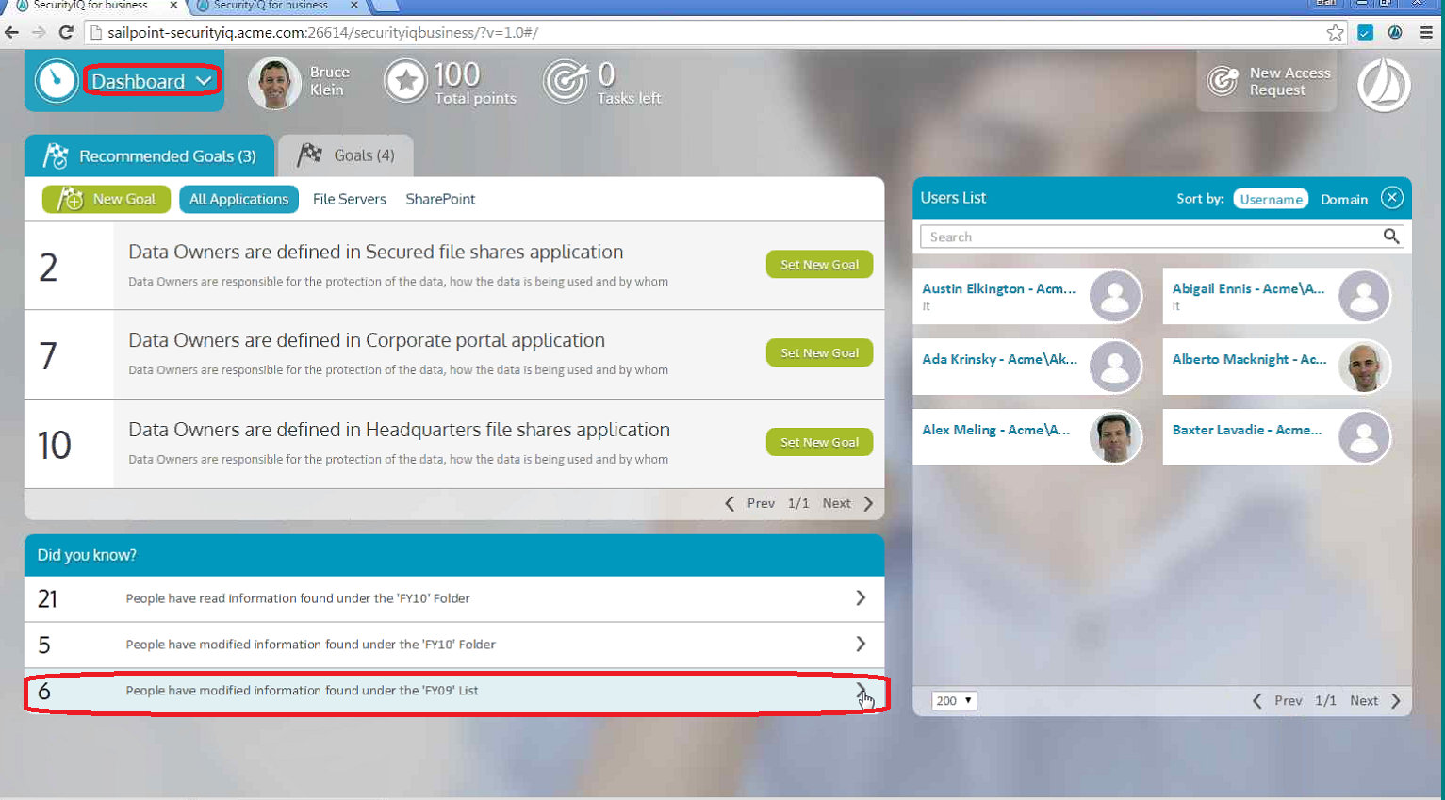Viewport: 1445px width, 800px height.
Task: Click the search magnifier icon
Action: coord(1391,237)
